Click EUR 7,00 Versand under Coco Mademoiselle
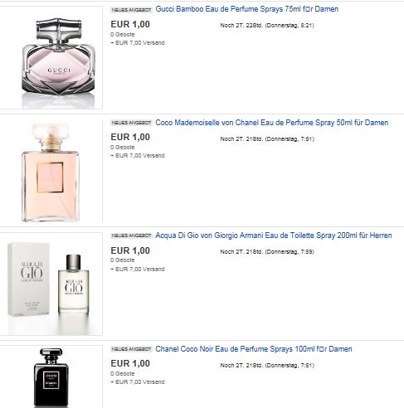This screenshot has height=408, width=404. point(138,156)
